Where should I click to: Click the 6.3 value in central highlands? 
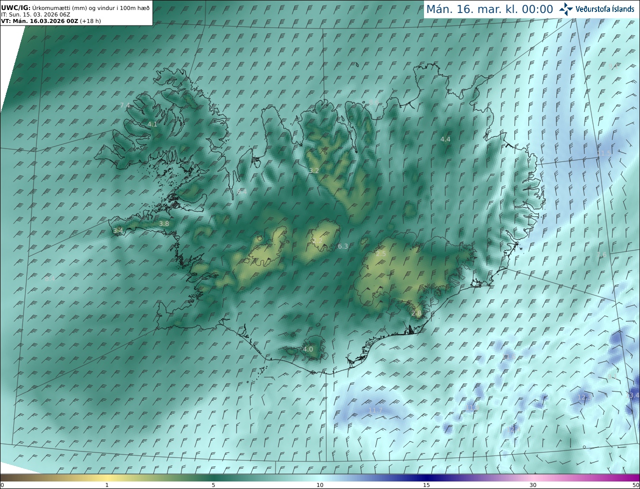click(343, 246)
